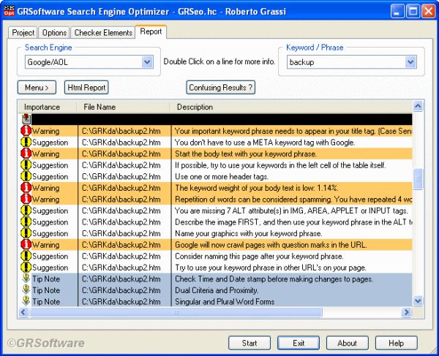Click the yellow suggestion icon on the META keyword row
This screenshot has width=439, height=356.
(x=26, y=143)
